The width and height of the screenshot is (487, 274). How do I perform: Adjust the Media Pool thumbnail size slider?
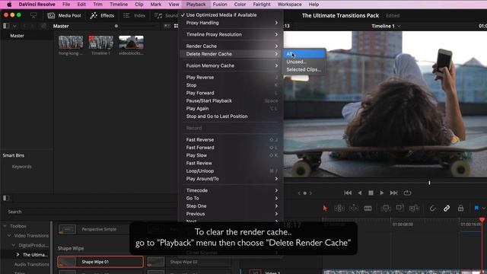pos(116,26)
